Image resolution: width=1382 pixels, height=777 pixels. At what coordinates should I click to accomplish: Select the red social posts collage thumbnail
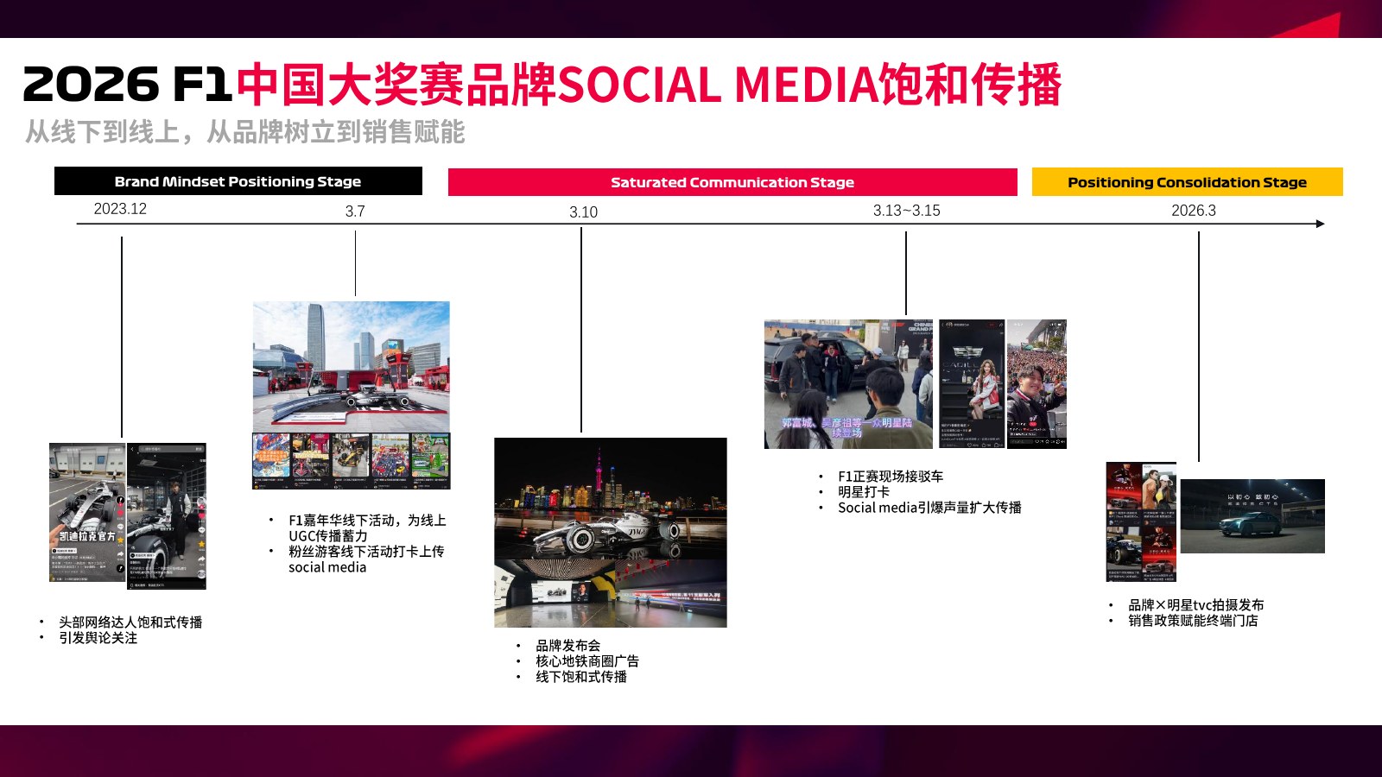1141,522
